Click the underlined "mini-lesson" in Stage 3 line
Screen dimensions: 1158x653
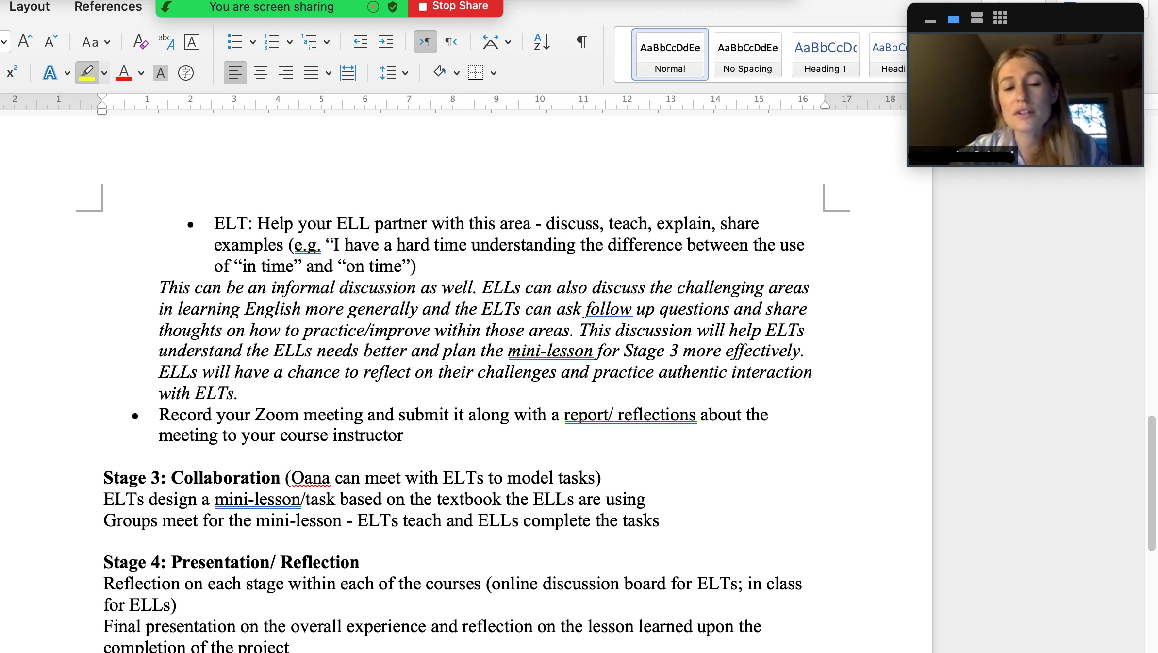point(257,499)
